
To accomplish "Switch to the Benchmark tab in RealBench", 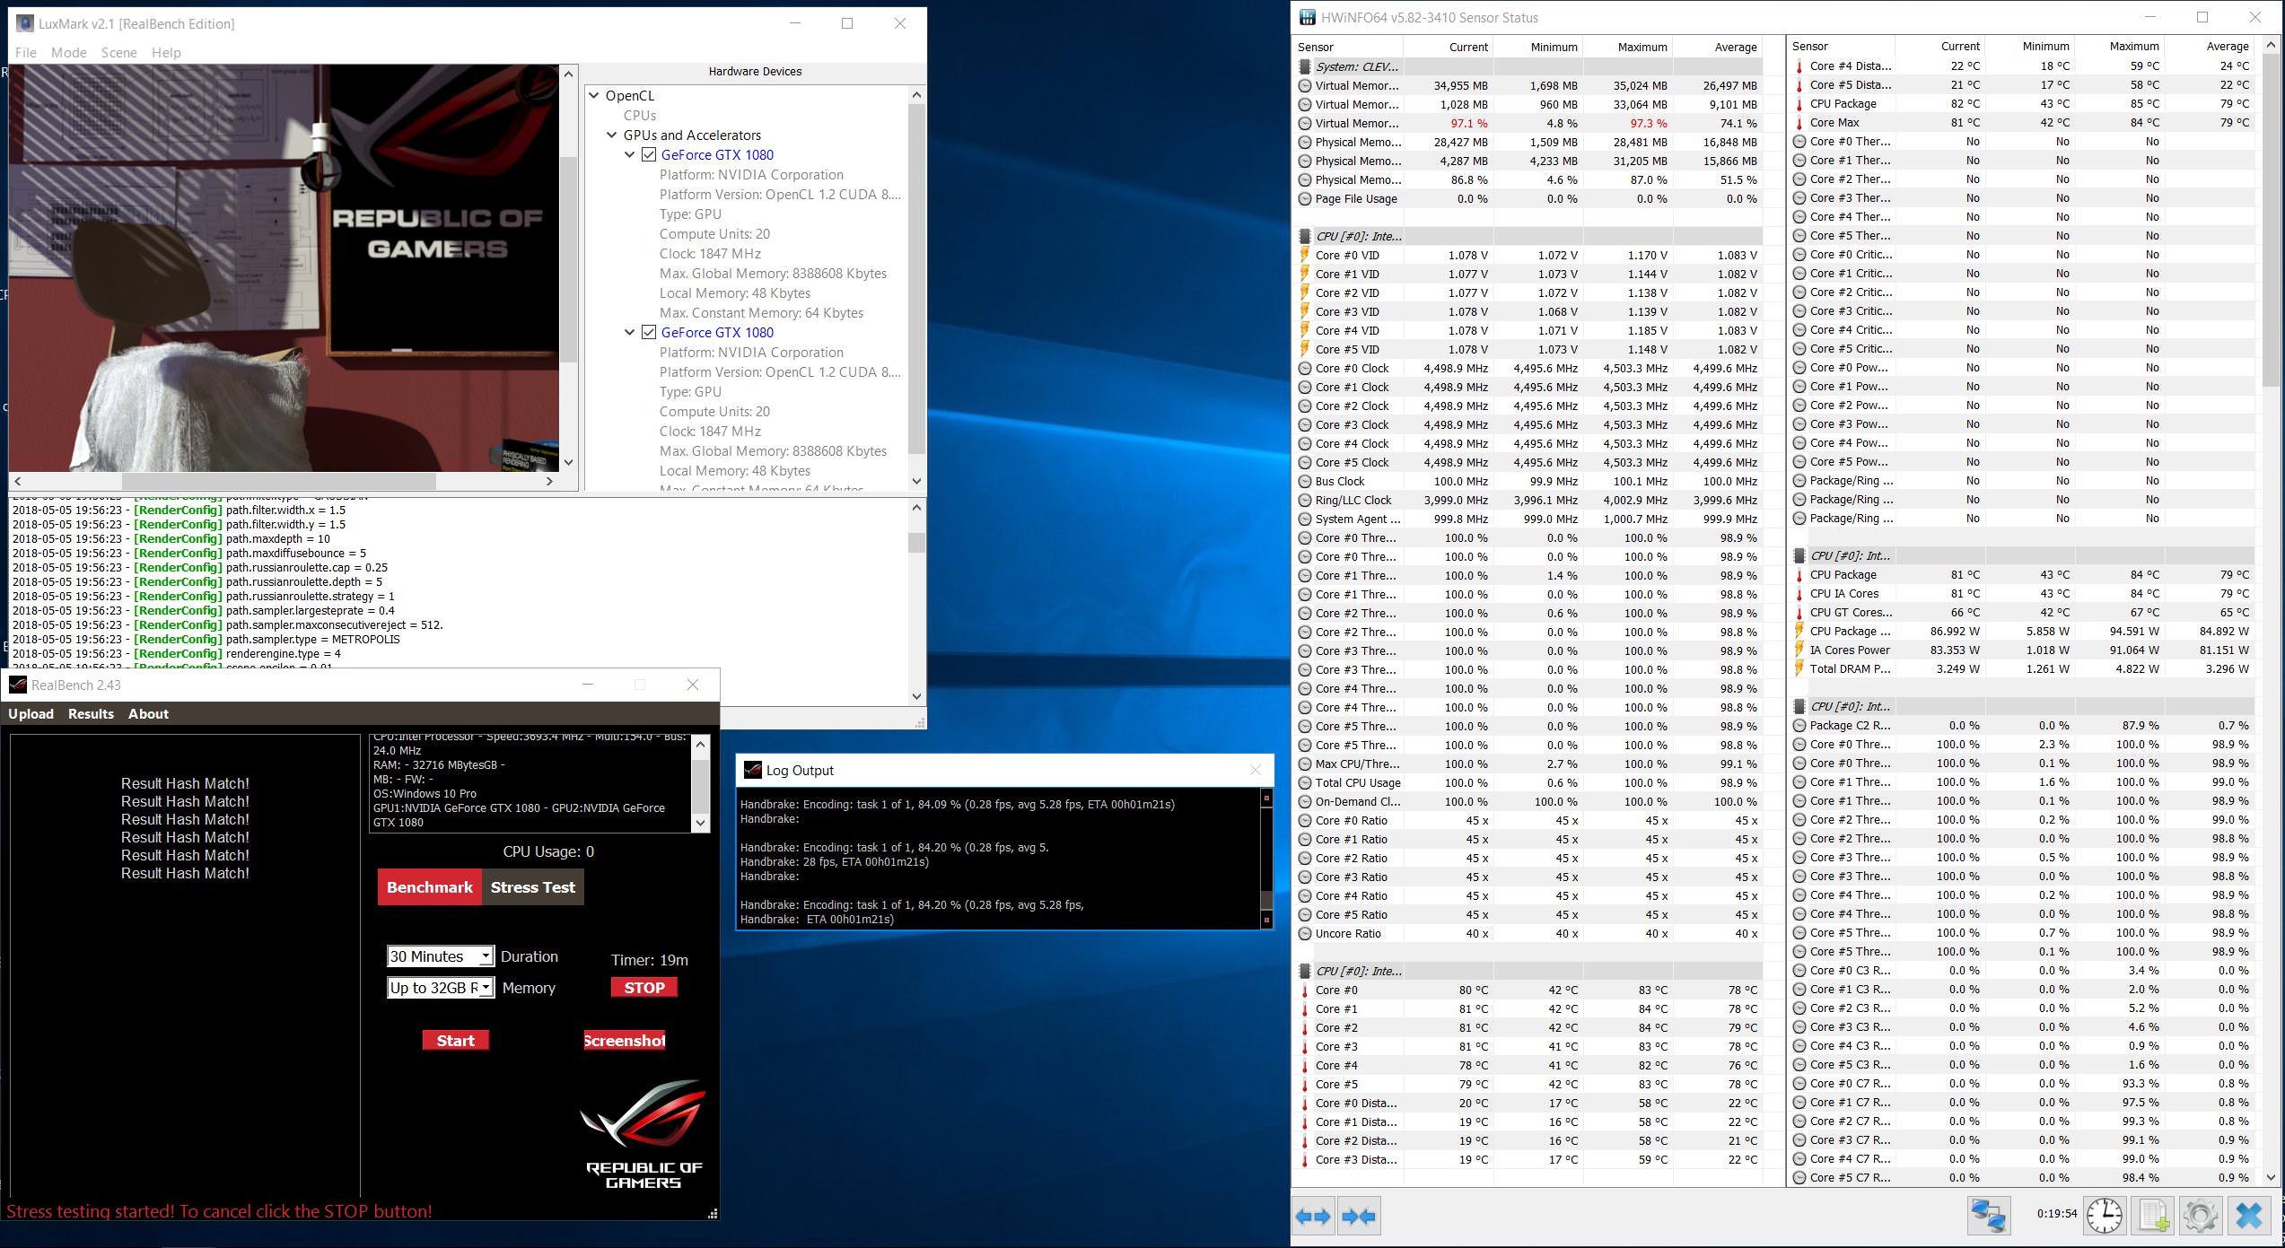I will (x=430, y=887).
